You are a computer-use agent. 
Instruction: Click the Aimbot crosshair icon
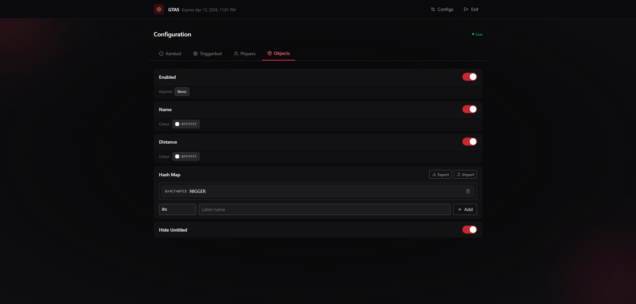(161, 54)
